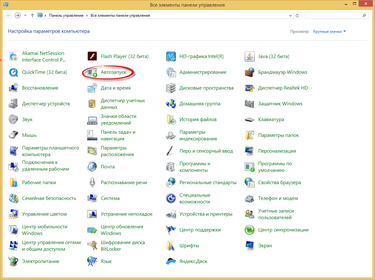Click the Java (32 бита) icon
375x280 pixels.
click(249, 57)
